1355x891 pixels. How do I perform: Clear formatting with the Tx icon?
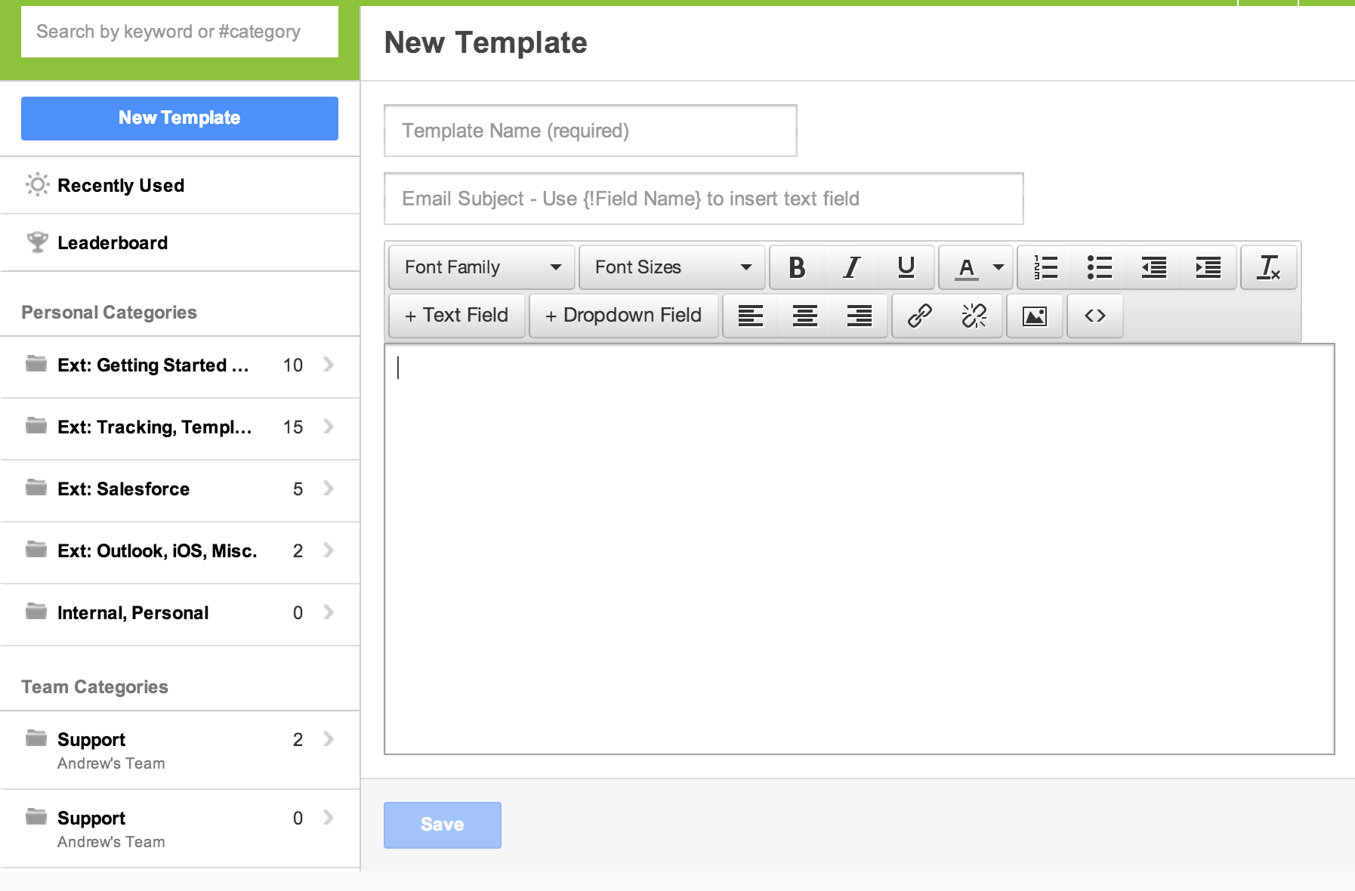point(1269,267)
